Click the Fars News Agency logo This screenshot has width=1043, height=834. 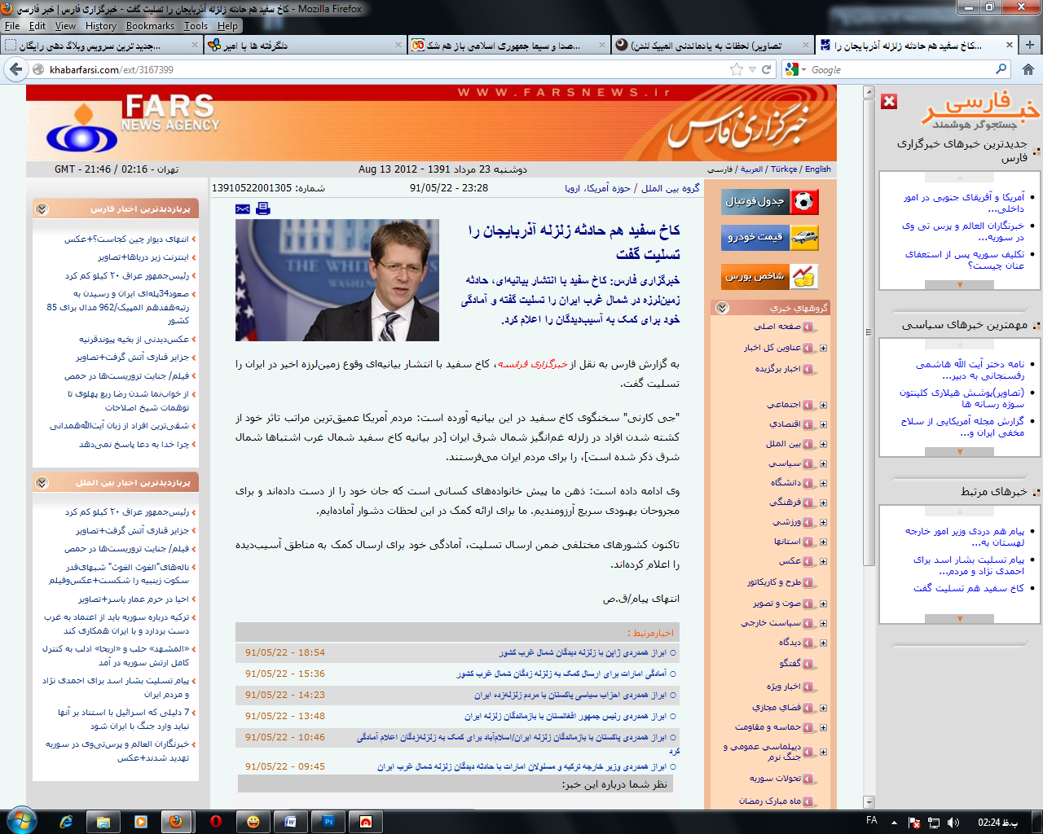click(134, 122)
